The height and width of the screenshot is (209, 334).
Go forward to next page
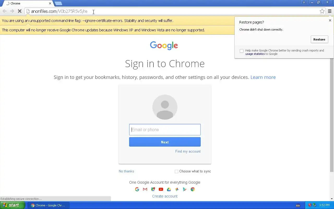[12, 11]
